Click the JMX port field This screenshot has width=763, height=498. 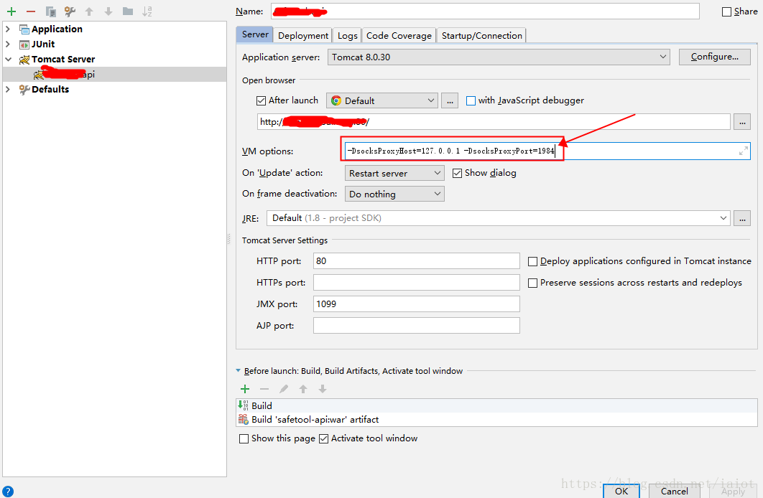click(x=417, y=304)
